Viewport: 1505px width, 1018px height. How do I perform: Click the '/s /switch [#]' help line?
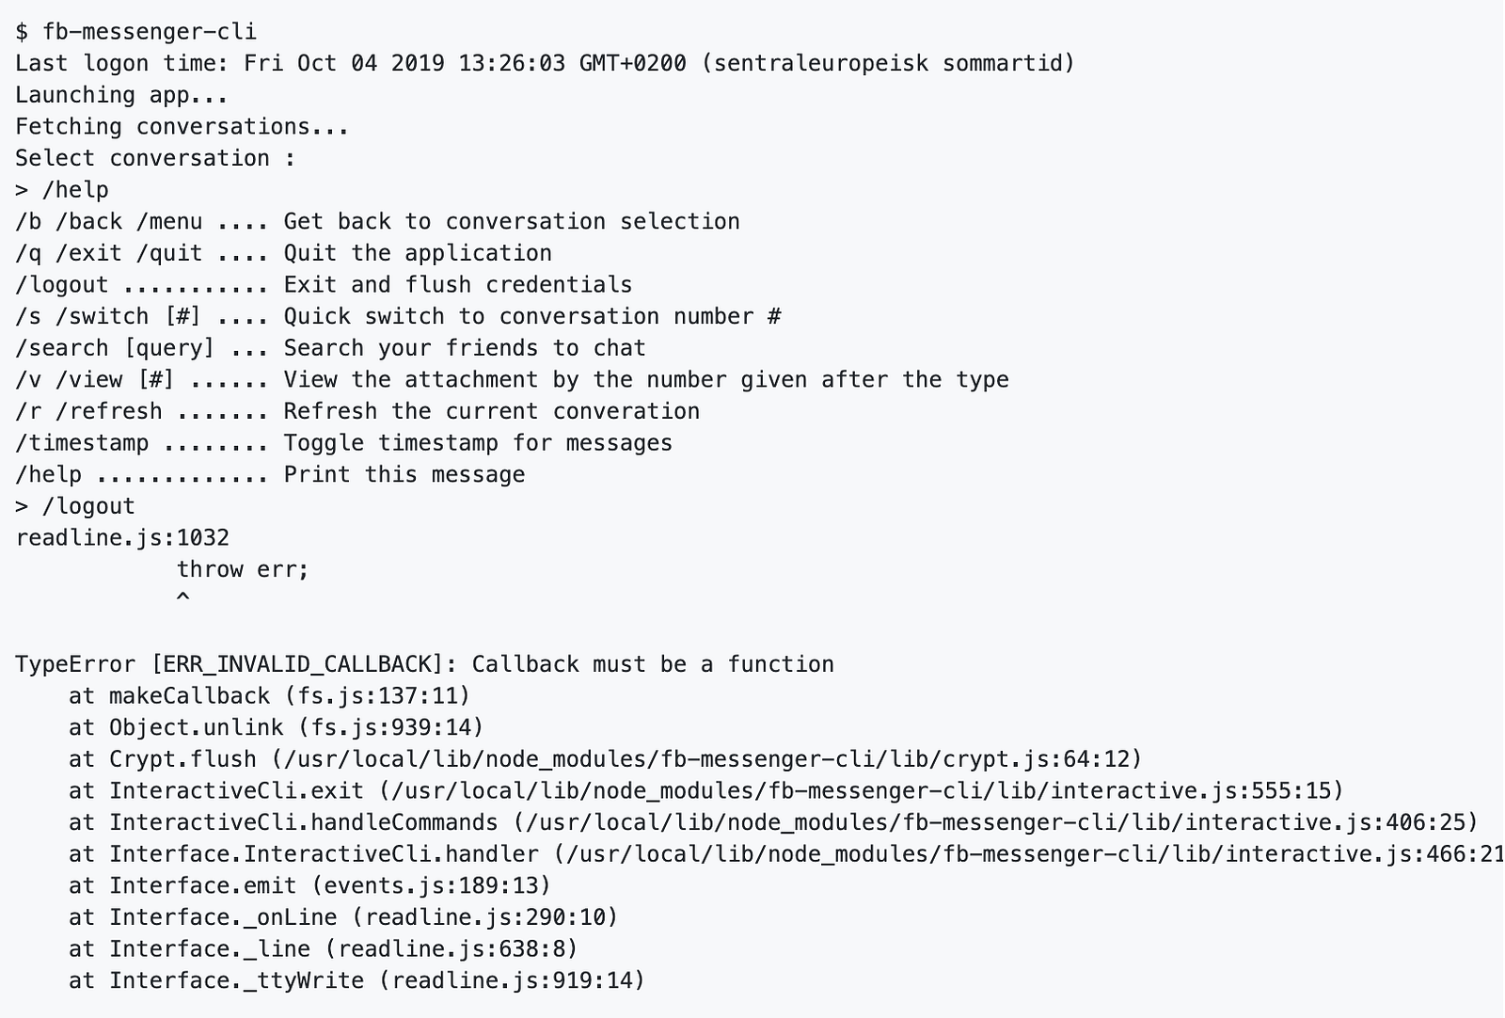click(x=398, y=316)
